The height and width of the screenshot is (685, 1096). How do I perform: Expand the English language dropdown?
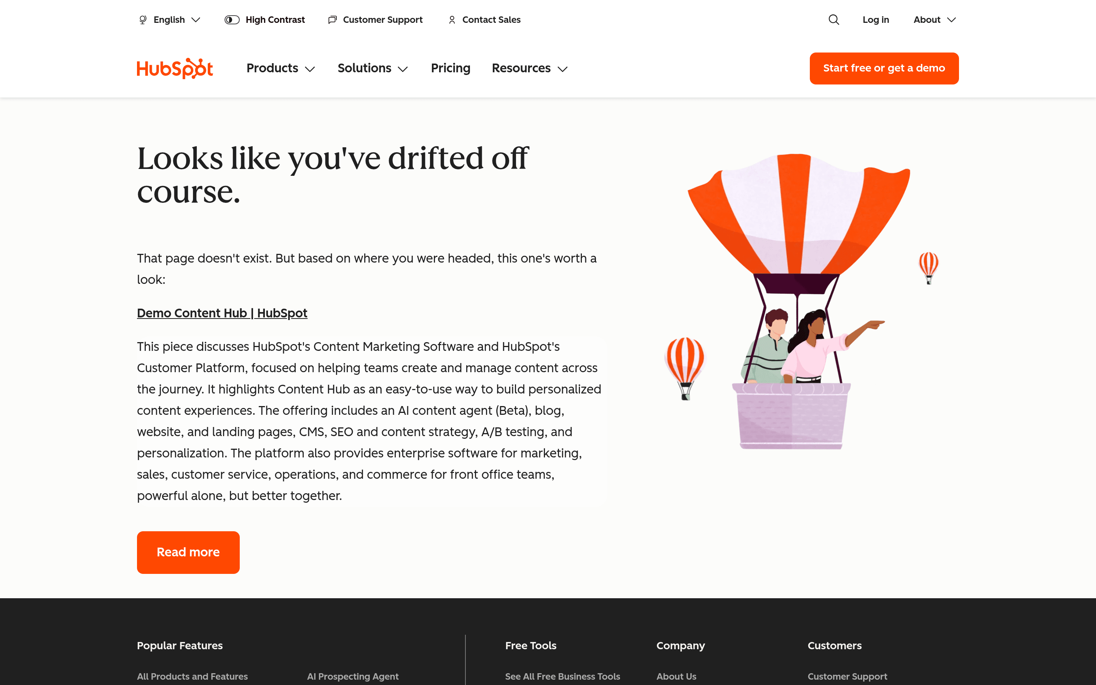point(169,19)
